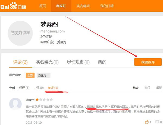Image resolution: width=163 pixels, height=125 pixels.
Task: Filter reviews by 好评 (1)
Action: coord(24,88)
